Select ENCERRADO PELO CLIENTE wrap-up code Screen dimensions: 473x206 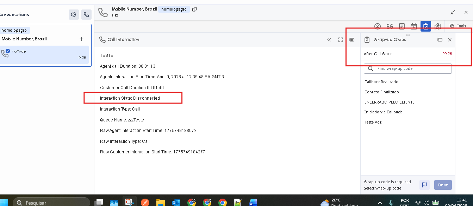coord(390,102)
